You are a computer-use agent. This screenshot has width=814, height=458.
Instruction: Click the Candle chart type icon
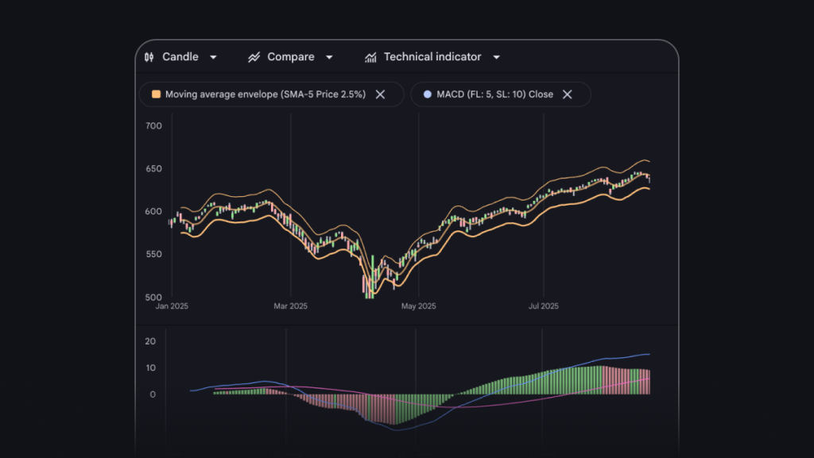pos(149,57)
